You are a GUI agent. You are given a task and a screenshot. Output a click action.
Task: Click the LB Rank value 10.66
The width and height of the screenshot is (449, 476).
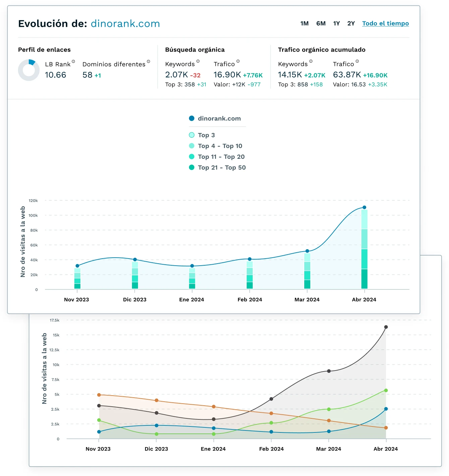tap(56, 75)
